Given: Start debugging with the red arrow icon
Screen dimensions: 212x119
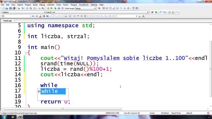Looking at the screenshot, I should 99,8.
